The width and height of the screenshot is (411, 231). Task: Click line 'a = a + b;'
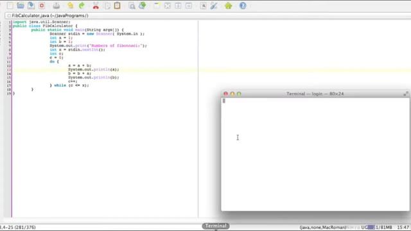[x=80, y=65]
